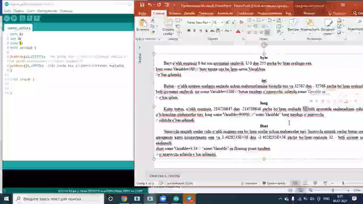Screen dimensions: 363x204
Task: Expand the Font group dialog launcher
Action: point(243,39)
